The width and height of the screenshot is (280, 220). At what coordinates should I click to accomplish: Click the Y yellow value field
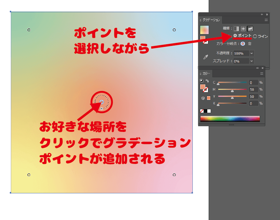click(253, 97)
